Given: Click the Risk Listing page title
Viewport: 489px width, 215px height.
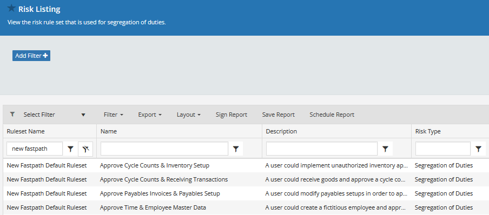Looking at the screenshot, I should 39,9.
